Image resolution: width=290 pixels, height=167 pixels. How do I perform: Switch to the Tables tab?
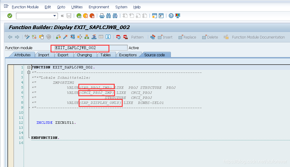[x=106, y=55]
